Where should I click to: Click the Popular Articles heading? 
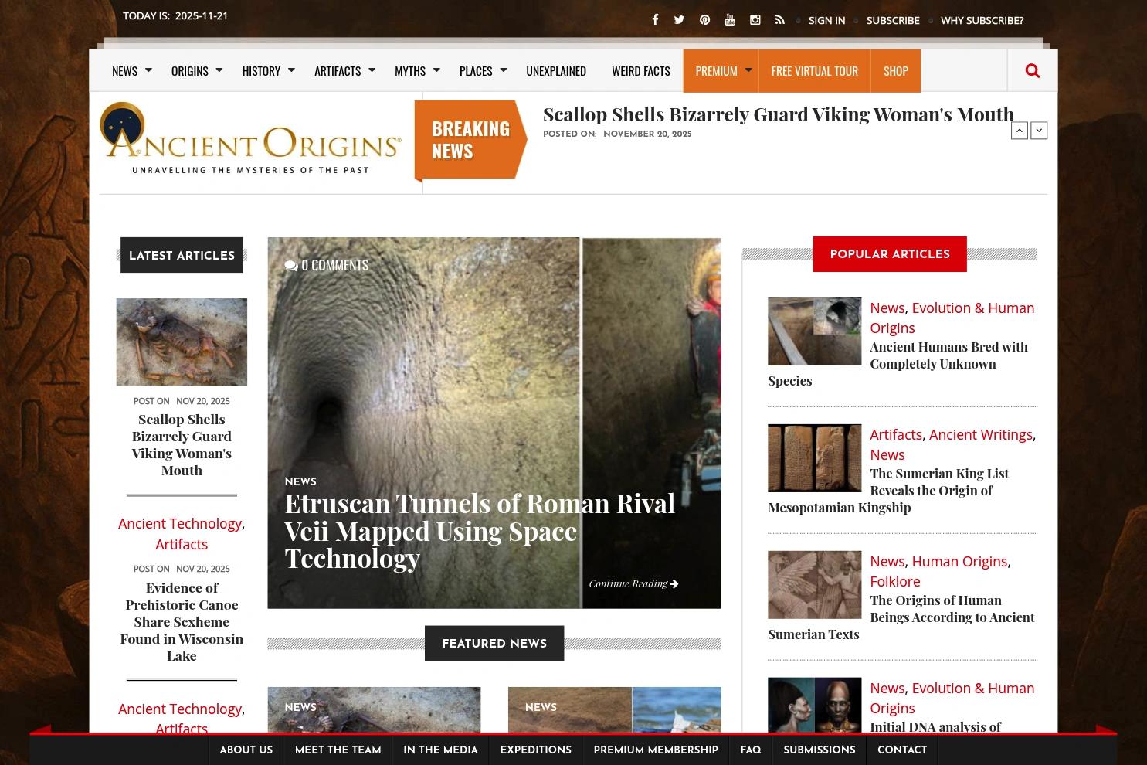tap(890, 254)
